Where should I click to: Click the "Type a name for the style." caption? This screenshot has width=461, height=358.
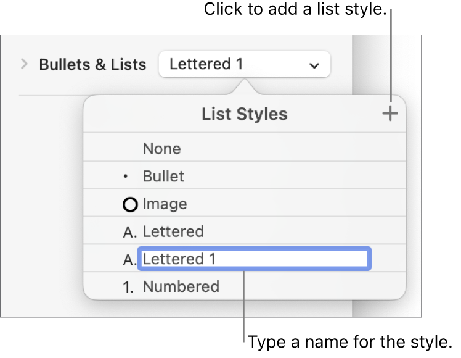pos(350,341)
